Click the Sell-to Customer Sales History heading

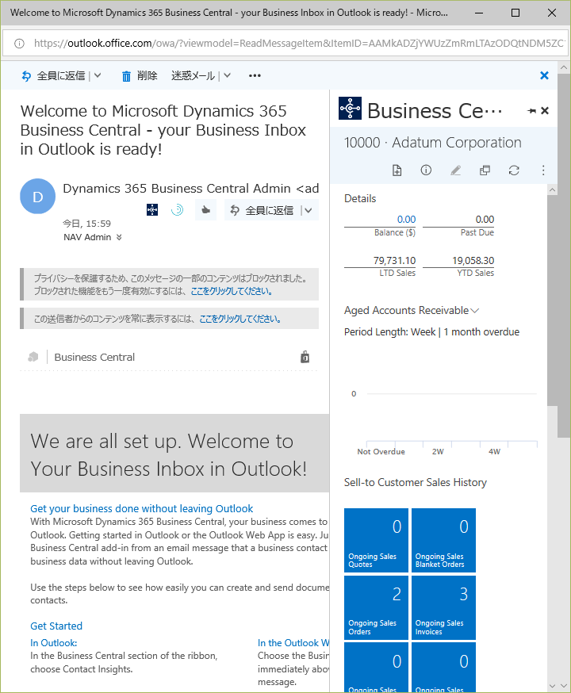(416, 482)
